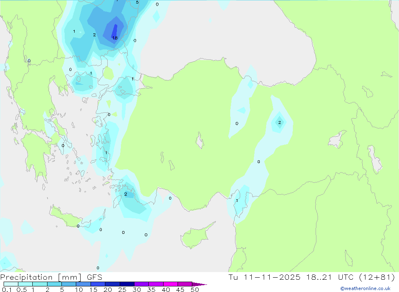This screenshot has height=292, width=399.
Task: Select the 20–25 mm legend color swatch
Action: click(113, 284)
